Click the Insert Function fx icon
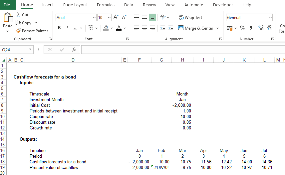 [x=74, y=50]
